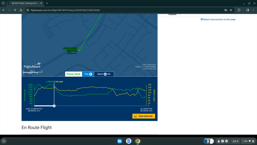Reload the FlightAware page

[15, 10]
